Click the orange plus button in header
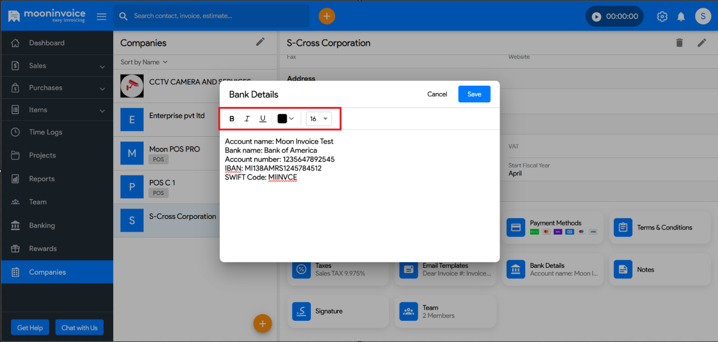The height and width of the screenshot is (342, 718). coord(327,16)
